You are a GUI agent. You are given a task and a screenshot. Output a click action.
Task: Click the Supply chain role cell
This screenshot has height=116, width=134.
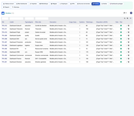[x=39, y=45]
